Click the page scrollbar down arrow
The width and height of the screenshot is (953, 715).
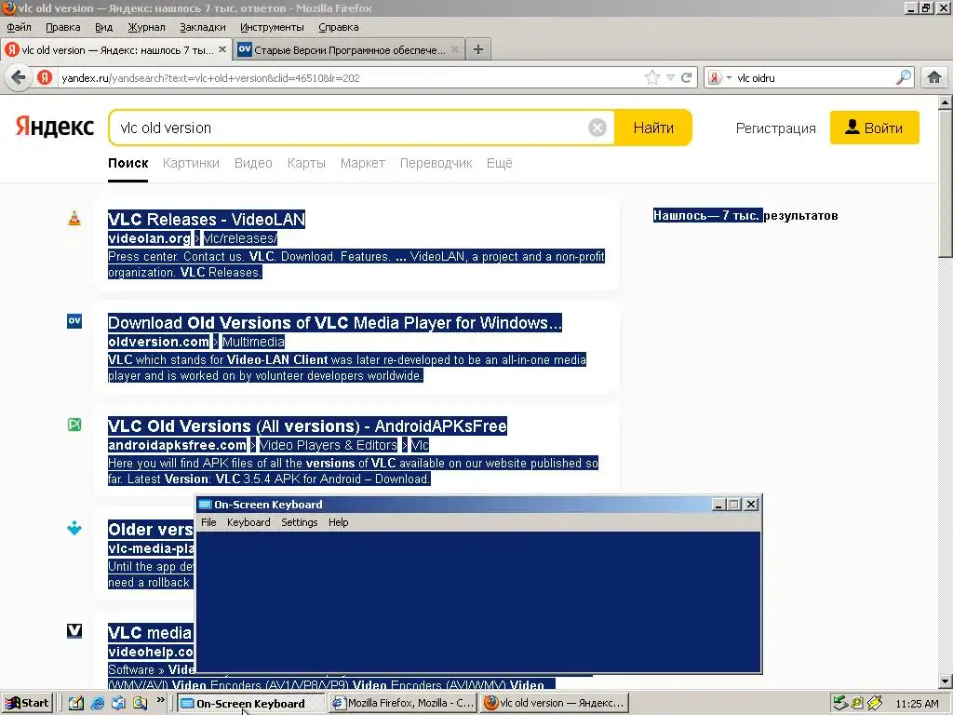coord(946,681)
